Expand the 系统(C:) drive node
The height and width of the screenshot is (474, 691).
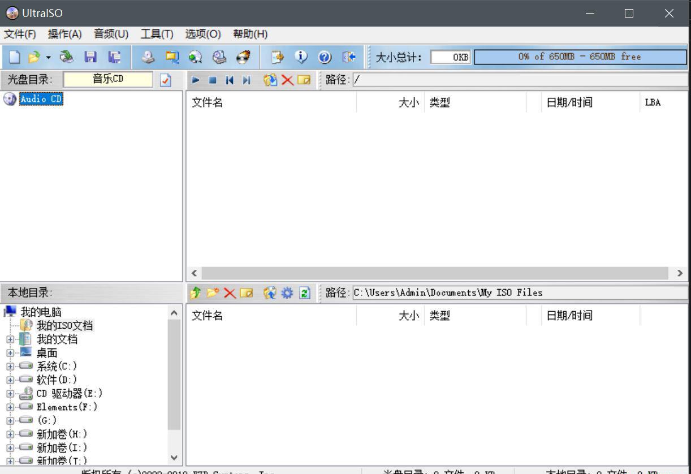point(10,367)
